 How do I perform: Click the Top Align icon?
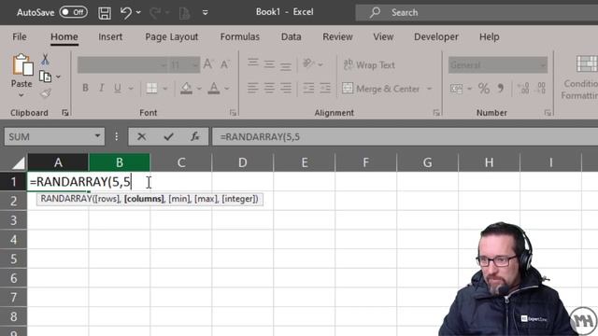pyautogui.click(x=253, y=63)
